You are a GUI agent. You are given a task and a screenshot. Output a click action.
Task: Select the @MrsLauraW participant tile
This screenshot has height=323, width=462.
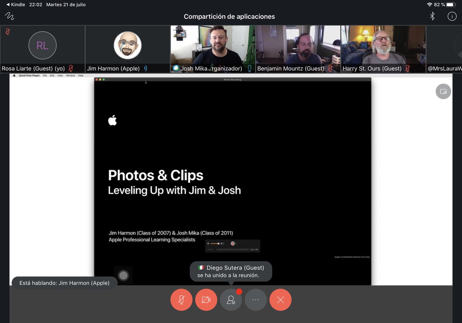point(444,49)
